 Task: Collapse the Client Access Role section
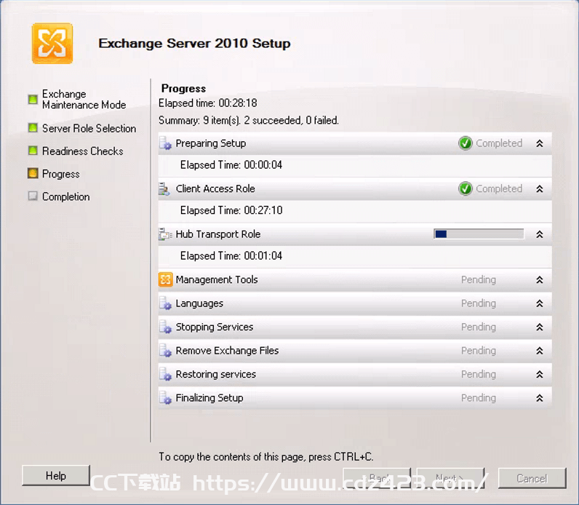pos(540,188)
